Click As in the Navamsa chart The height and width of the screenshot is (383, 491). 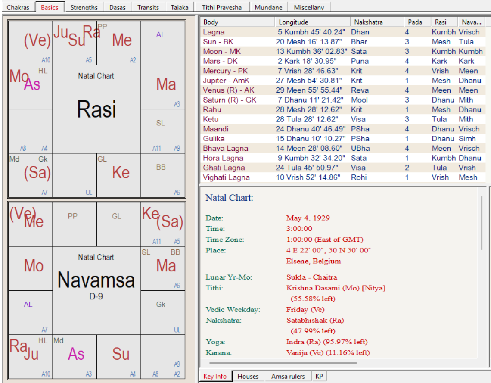76,354
